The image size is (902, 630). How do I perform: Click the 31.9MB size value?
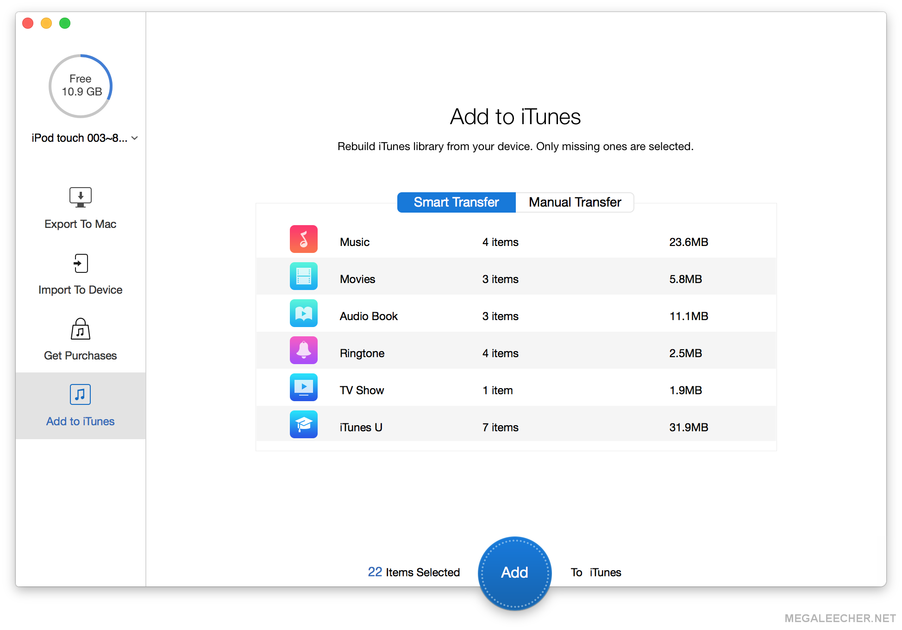(x=689, y=428)
